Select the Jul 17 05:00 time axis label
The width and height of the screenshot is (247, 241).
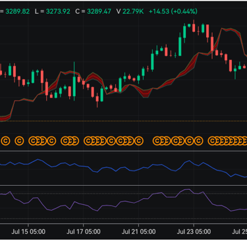pyautogui.click(x=84, y=232)
